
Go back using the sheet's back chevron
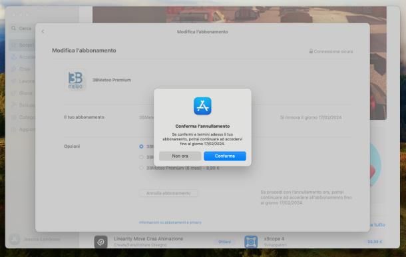pos(43,31)
